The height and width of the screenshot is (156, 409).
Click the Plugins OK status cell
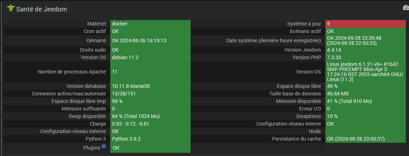tap(150, 148)
